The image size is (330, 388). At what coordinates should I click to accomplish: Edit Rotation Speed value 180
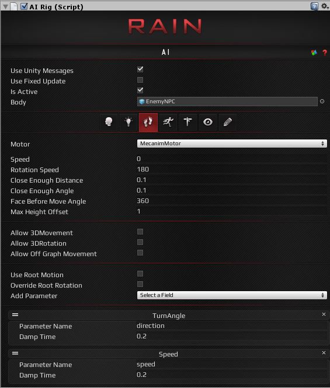[232, 170]
